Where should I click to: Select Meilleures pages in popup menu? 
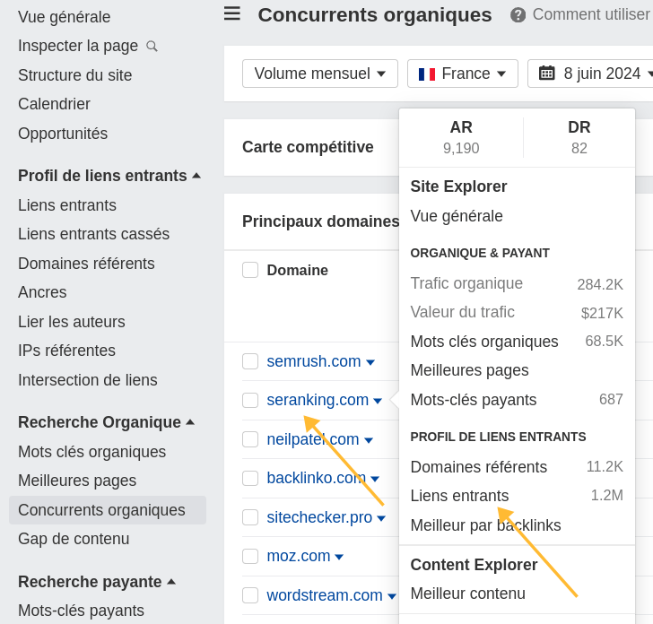pos(469,370)
